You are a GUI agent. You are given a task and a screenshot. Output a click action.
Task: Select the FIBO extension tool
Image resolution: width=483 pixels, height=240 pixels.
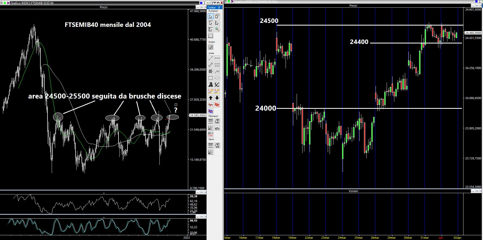217,121
